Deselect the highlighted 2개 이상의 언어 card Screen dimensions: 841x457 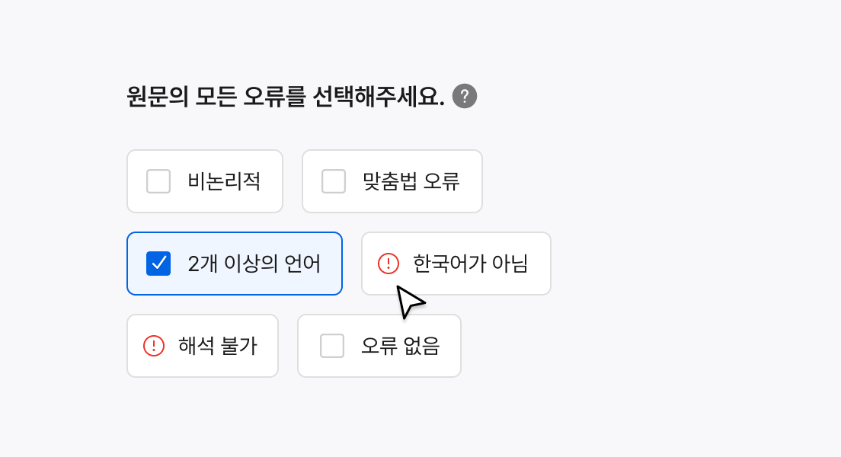[235, 264]
